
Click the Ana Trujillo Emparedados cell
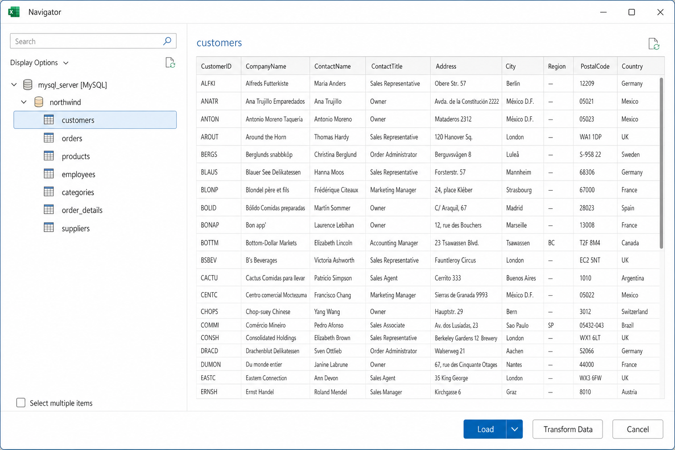pyautogui.click(x=275, y=101)
